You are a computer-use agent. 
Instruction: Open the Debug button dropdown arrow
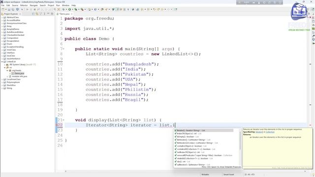coord(66,9)
